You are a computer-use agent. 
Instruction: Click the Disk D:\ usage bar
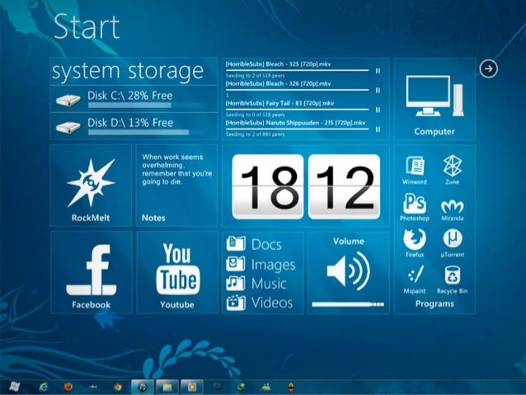click(x=146, y=132)
